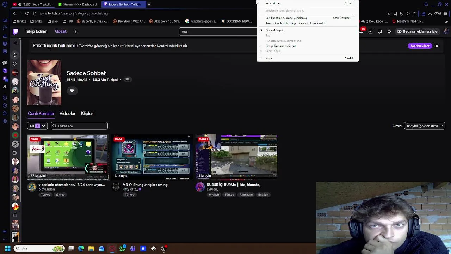
Task: Go back with browser back arrow
Action: tap(14, 13)
